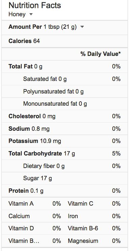Click Total Carbohydrate 17 g row
This screenshot has width=133, height=251.
tap(65, 153)
